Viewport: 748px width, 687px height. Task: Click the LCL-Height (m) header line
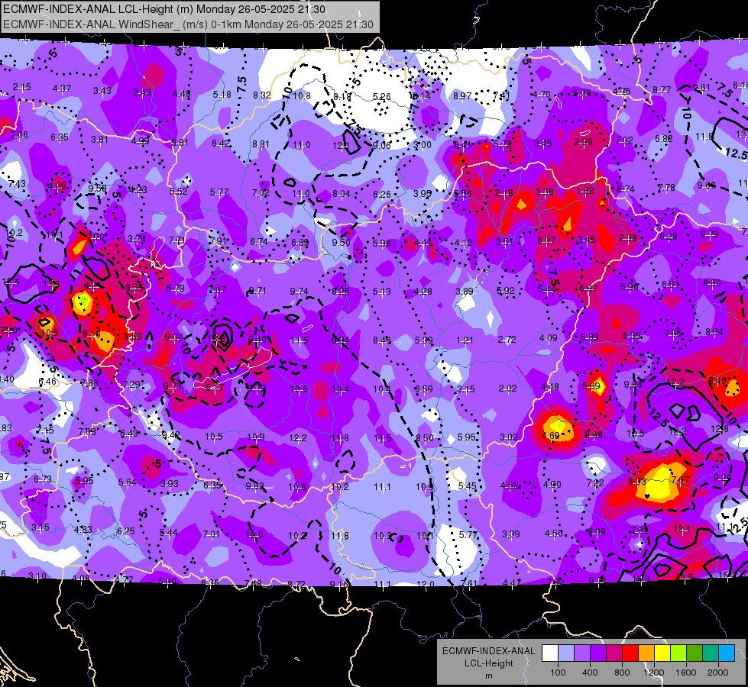pos(164,9)
